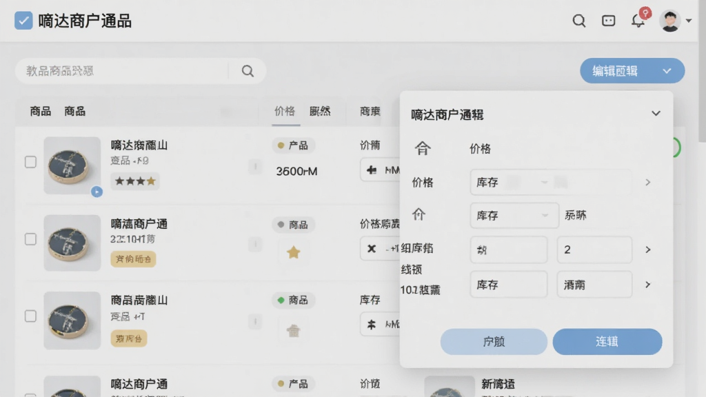
Task: Click the left input in the 库存 quantity row
Action: tap(509, 250)
